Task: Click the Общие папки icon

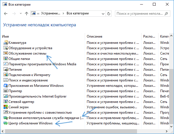Action: [x=6, y=59]
